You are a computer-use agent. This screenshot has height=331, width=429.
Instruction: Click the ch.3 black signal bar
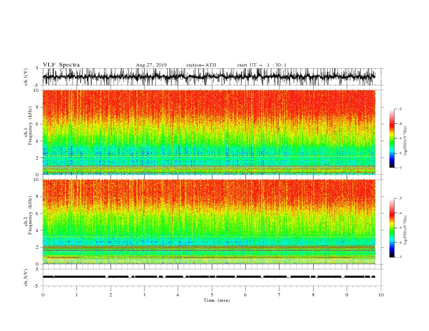[209, 277]
